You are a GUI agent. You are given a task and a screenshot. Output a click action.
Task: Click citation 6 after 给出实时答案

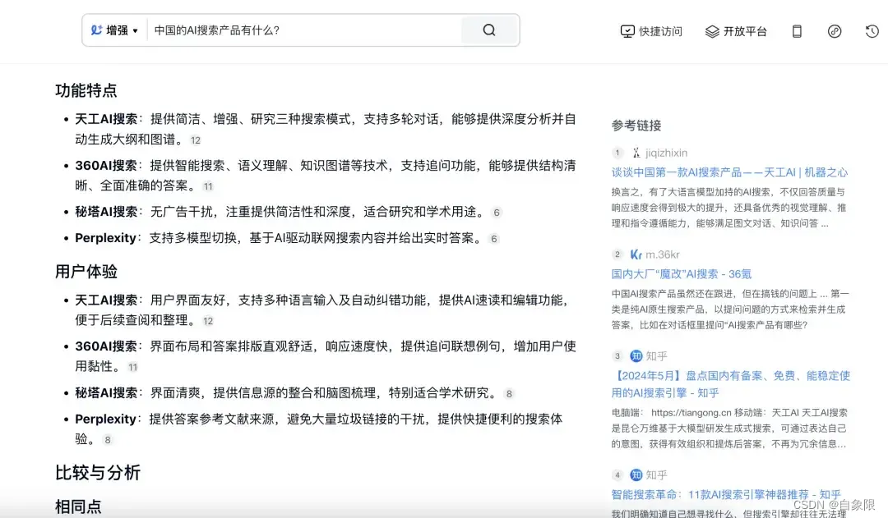click(x=494, y=239)
